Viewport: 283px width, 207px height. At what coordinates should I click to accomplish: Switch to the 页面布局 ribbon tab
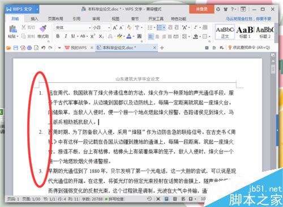(x=55, y=19)
